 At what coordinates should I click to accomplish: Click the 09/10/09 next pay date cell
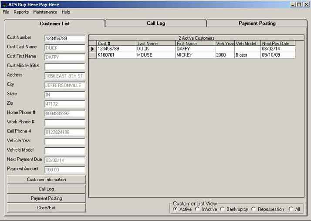(x=278, y=55)
